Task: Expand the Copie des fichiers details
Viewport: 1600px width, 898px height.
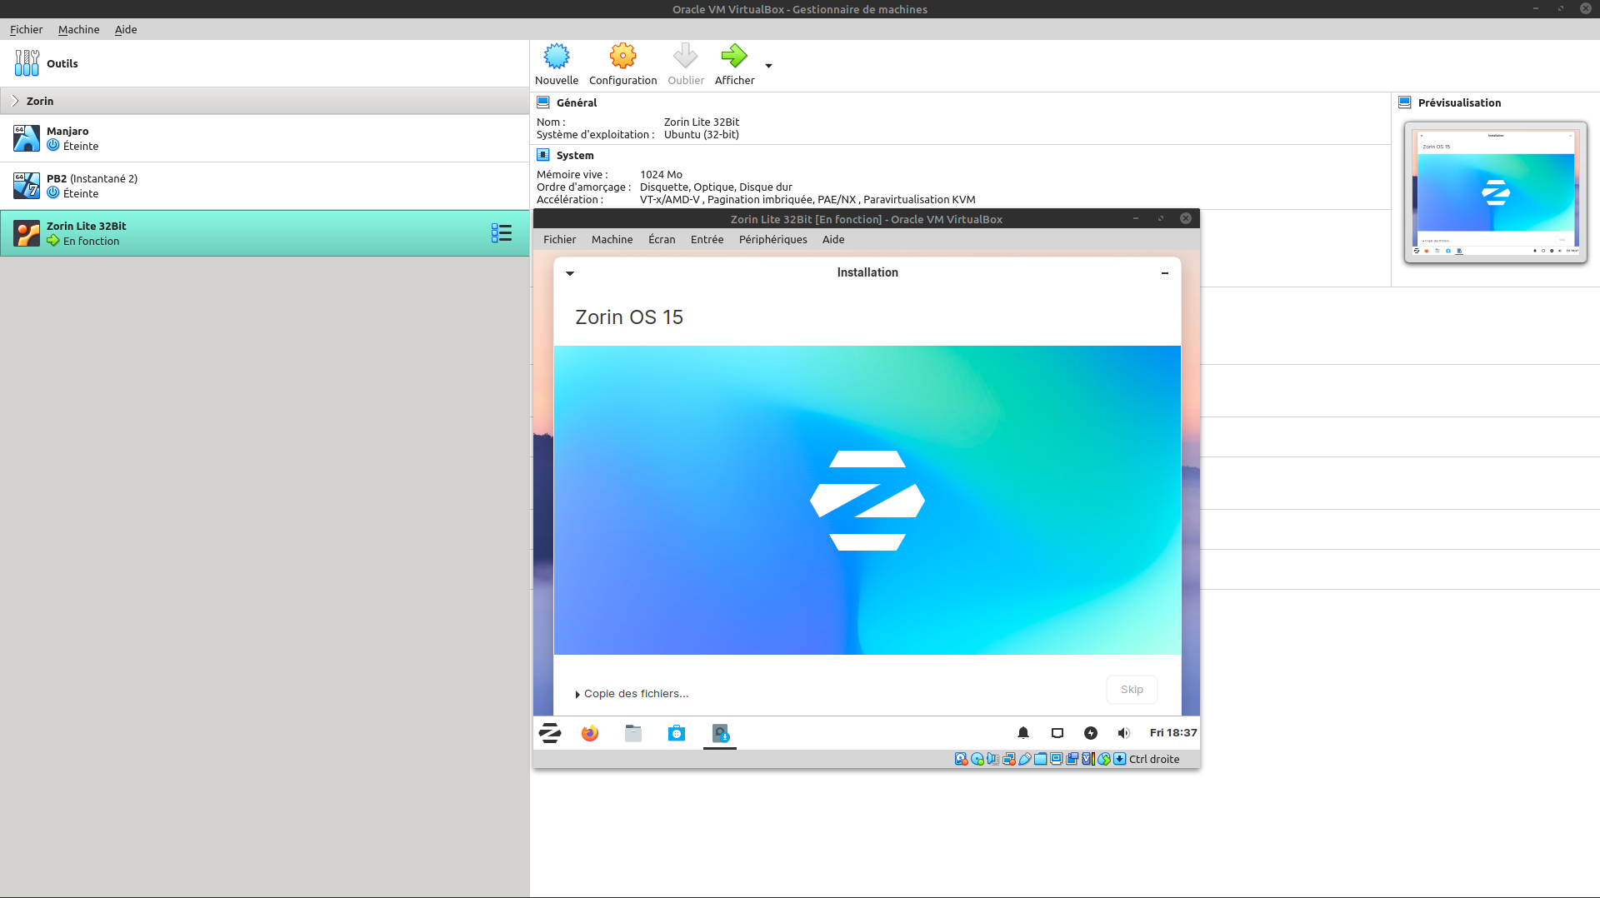Action: 577,694
